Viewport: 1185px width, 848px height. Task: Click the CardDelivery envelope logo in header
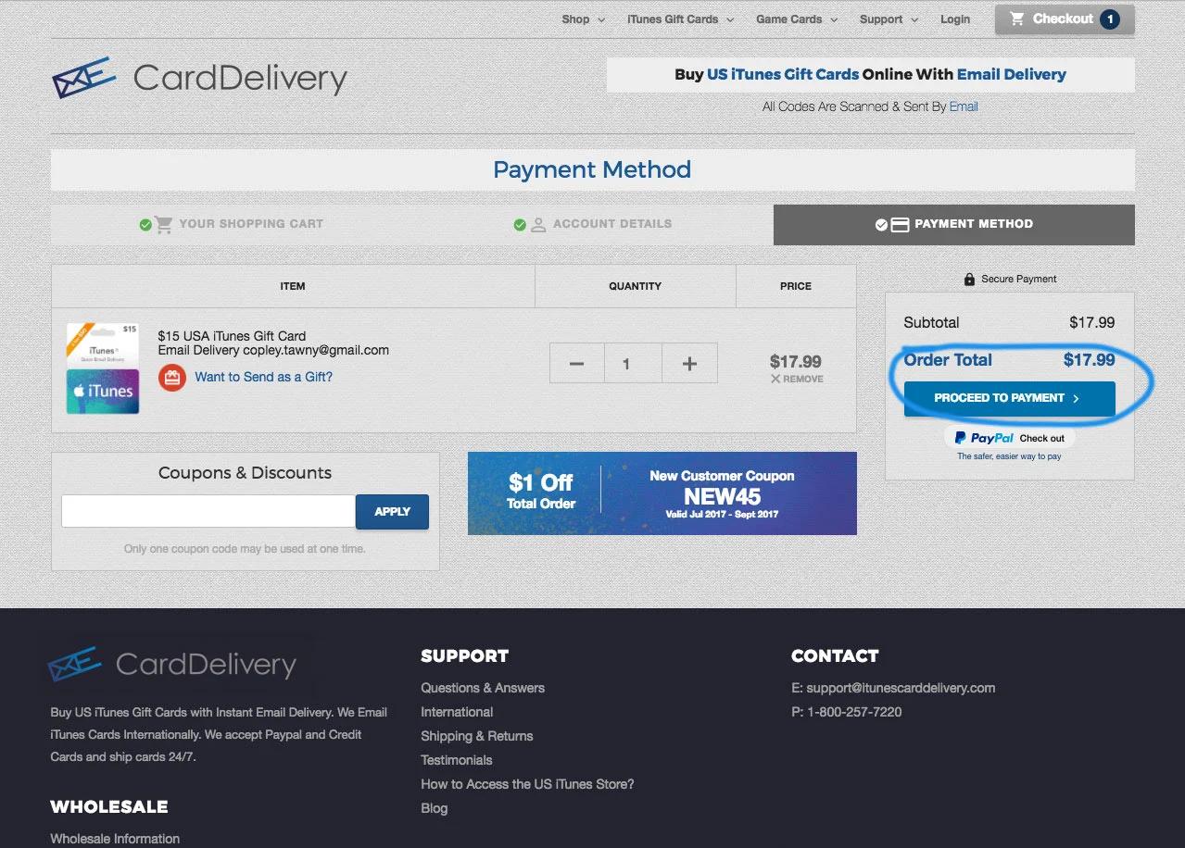click(x=83, y=78)
